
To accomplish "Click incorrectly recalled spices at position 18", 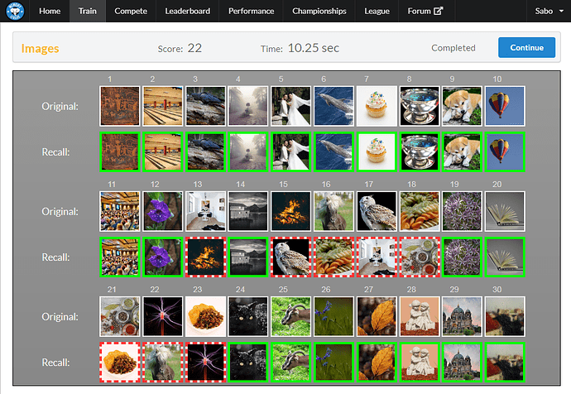I will click(x=419, y=257).
